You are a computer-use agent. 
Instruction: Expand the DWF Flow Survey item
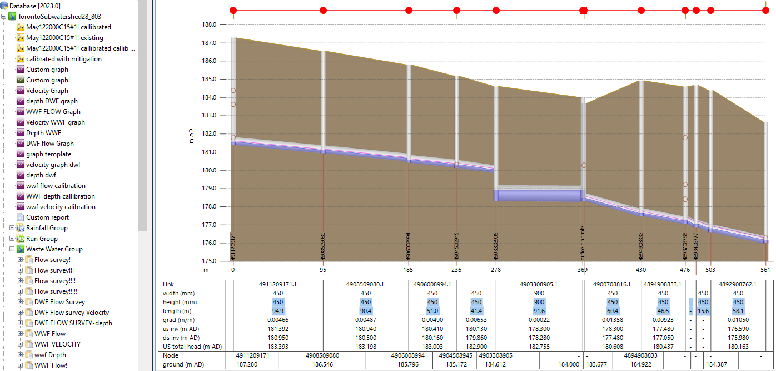[21, 302]
